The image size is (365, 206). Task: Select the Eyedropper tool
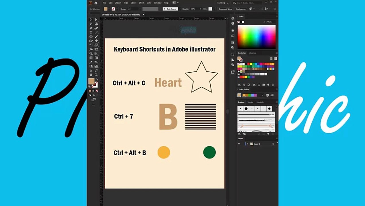click(91, 62)
